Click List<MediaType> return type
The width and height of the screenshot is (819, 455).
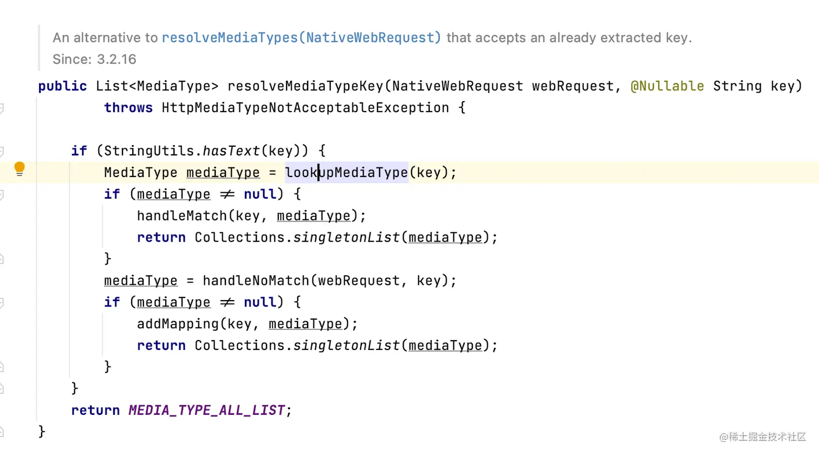[x=157, y=86]
